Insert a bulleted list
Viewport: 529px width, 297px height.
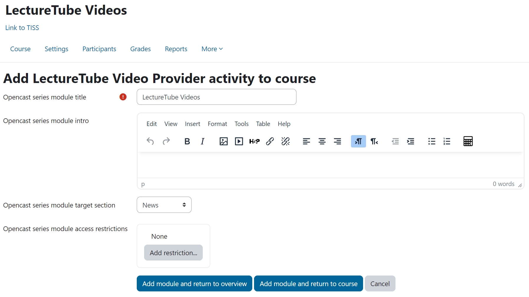pyautogui.click(x=432, y=141)
